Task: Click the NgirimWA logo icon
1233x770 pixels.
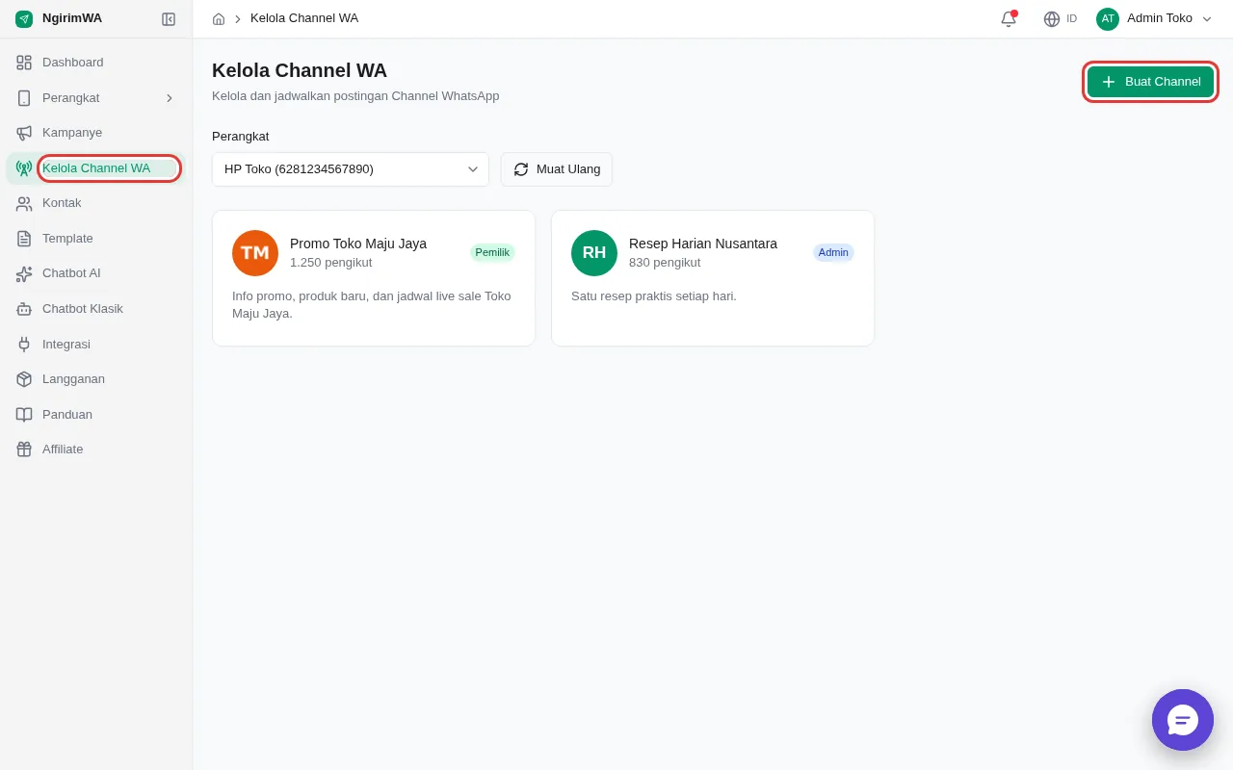Action: point(24,18)
